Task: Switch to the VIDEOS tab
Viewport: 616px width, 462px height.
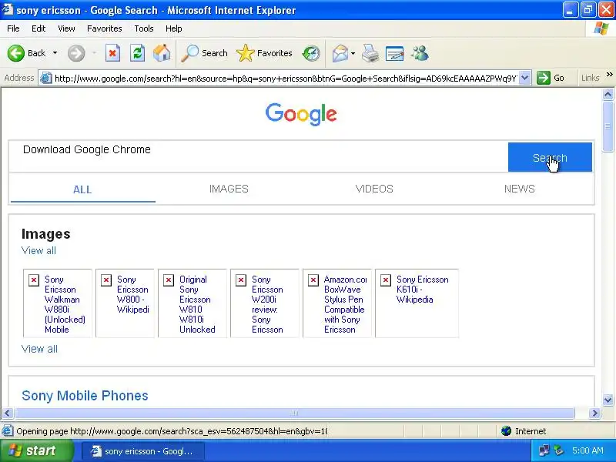Action: point(374,189)
